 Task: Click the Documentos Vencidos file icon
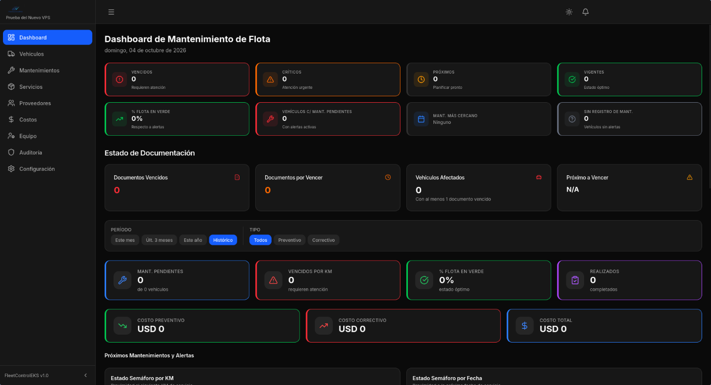point(237,177)
